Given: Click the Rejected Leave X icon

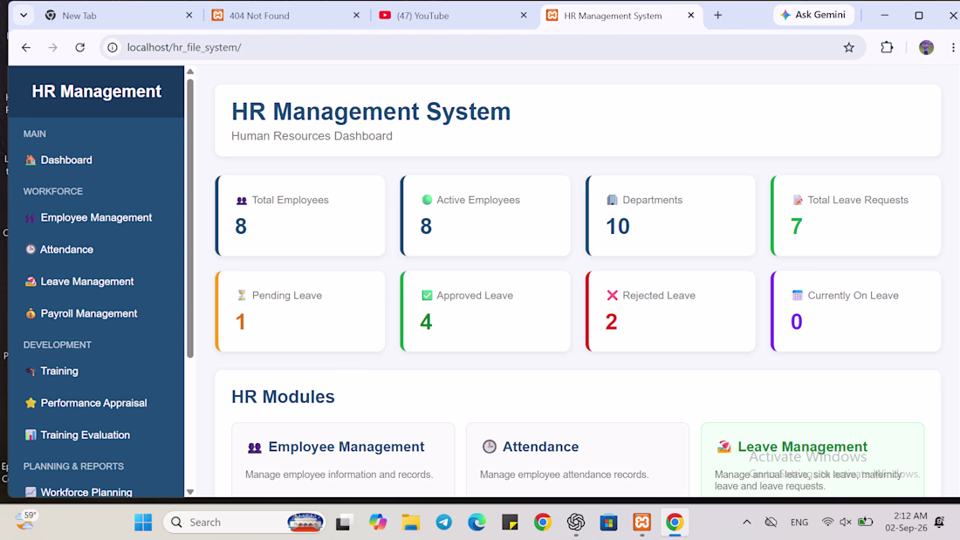Looking at the screenshot, I should click(612, 295).
